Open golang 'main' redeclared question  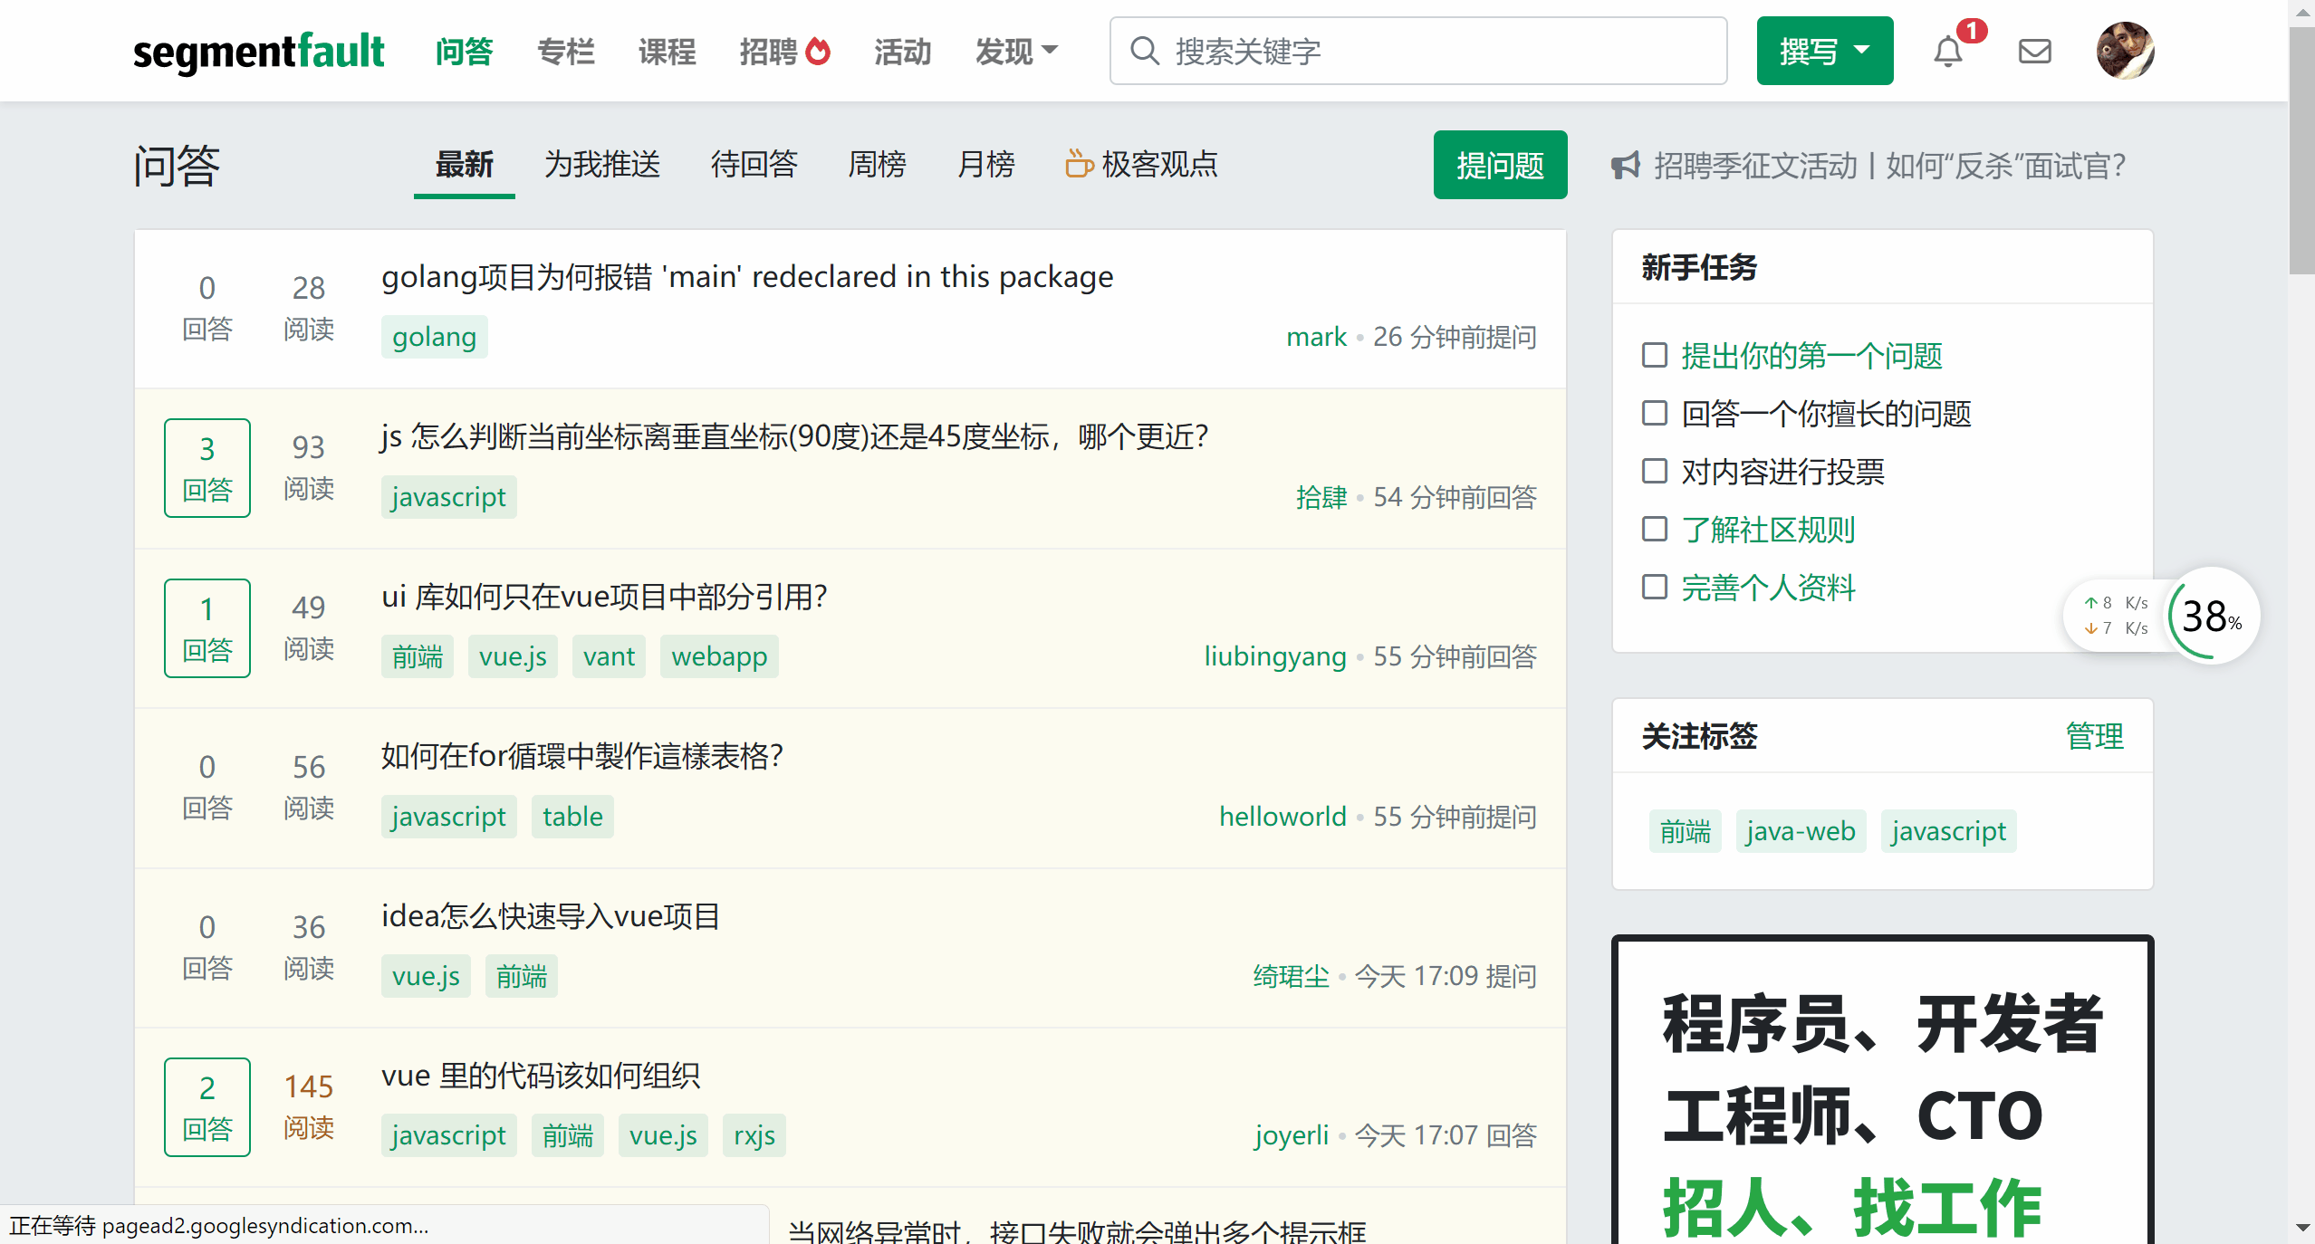tap(747, 277)
